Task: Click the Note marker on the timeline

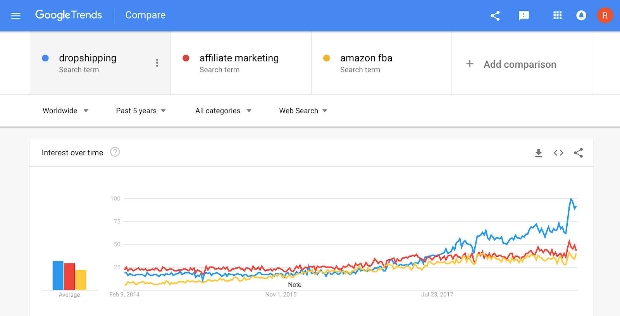Action: (x=294, y=285)
